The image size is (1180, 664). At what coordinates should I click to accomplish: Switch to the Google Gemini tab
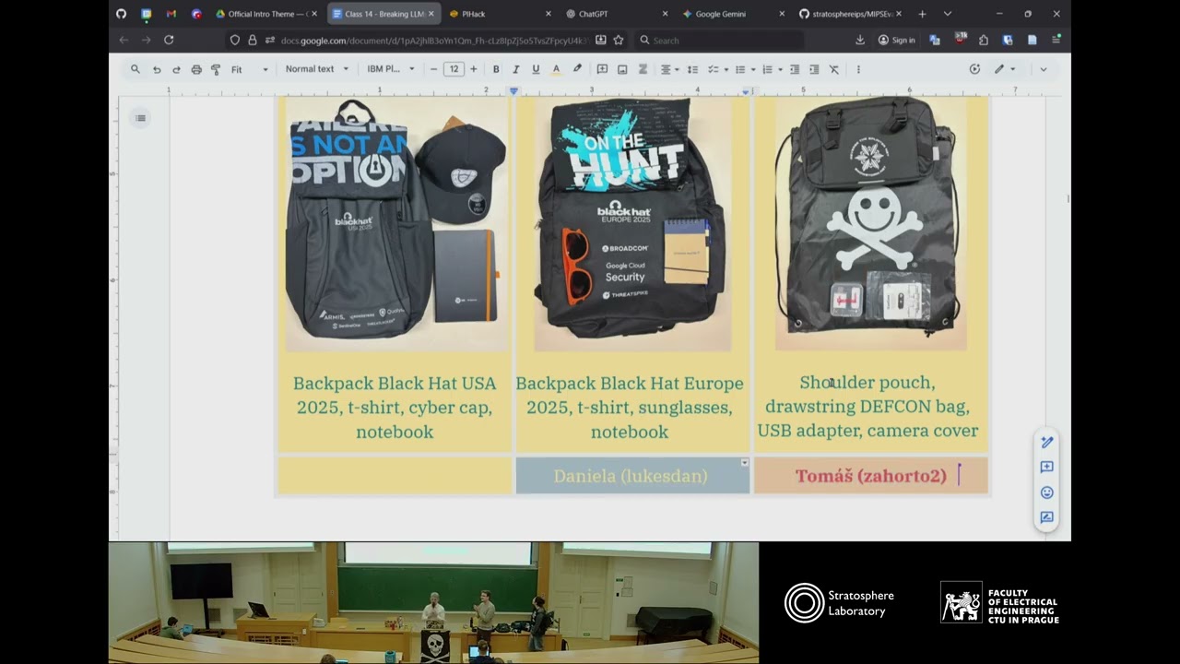(734, 14)
